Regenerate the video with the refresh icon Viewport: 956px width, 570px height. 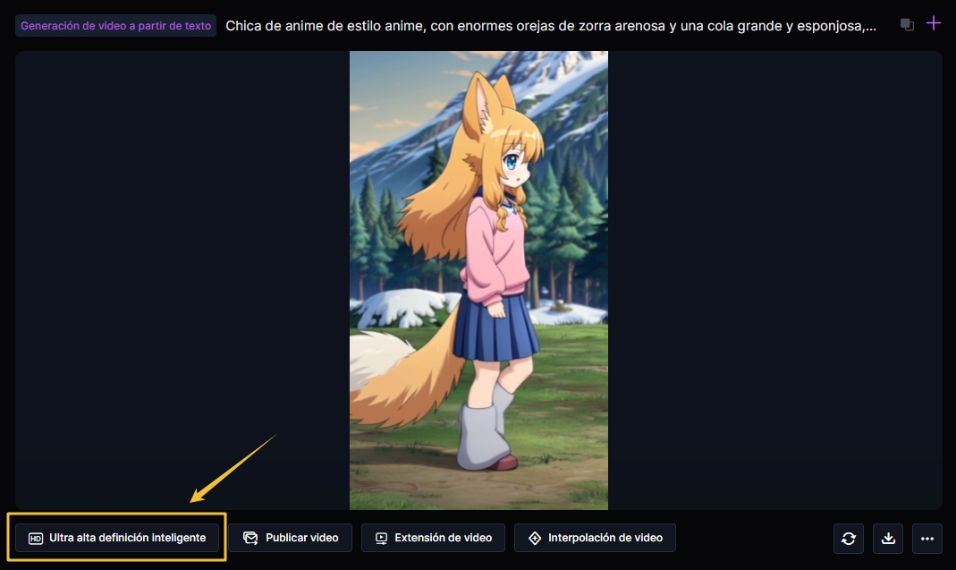pos(849,539)
